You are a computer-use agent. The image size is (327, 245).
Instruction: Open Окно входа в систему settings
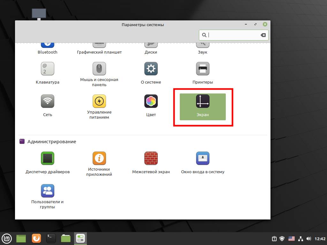coord(202,158)
